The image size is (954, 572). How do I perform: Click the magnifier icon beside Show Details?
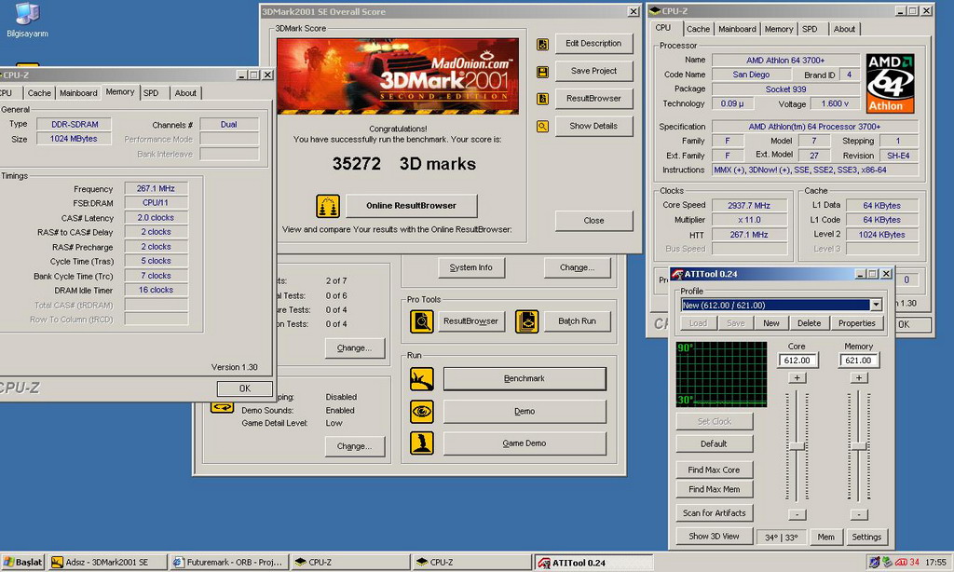click(x=543, y=126)
